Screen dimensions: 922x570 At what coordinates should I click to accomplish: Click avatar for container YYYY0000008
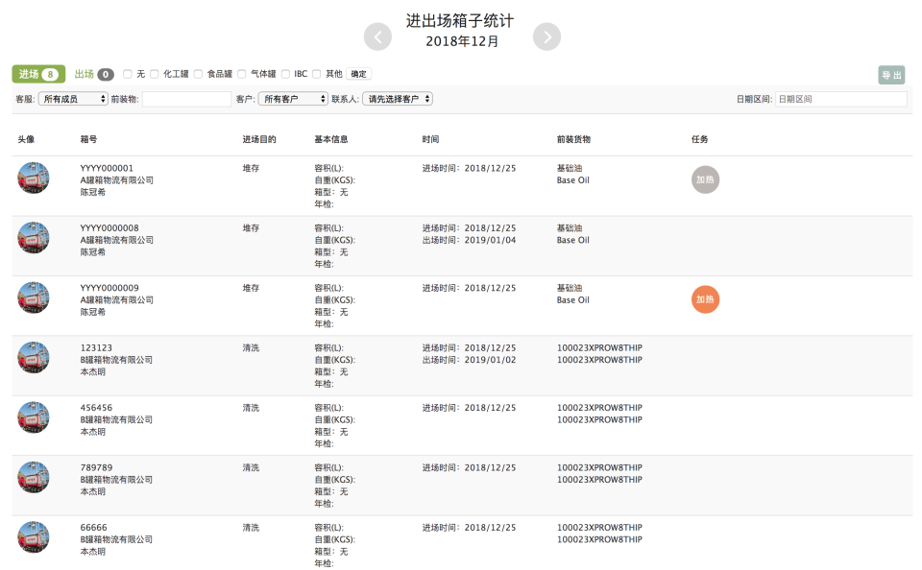(x=34, y=237)
